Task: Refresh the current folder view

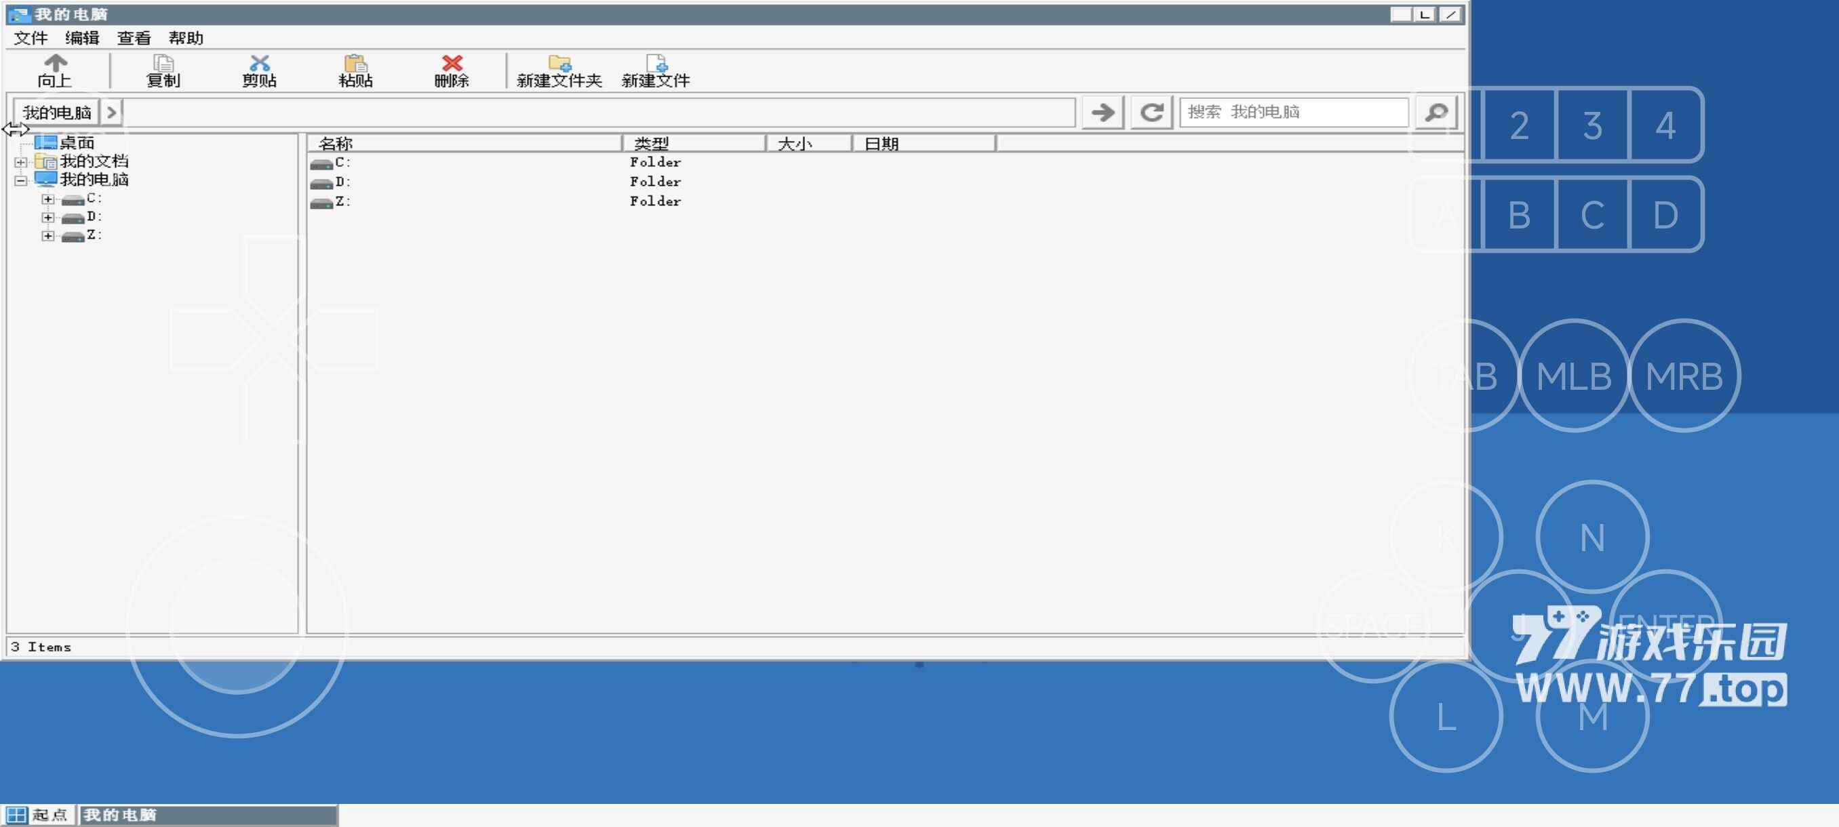Action: point(1151,112)
